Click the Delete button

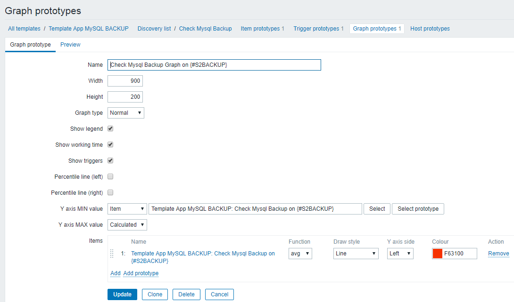coord(187,294)
